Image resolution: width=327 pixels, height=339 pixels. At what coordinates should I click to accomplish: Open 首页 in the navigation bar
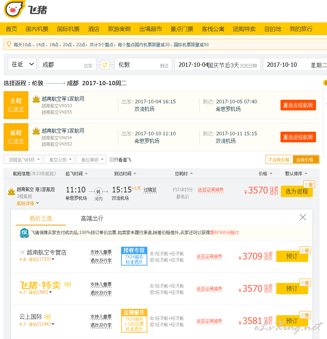11,29
